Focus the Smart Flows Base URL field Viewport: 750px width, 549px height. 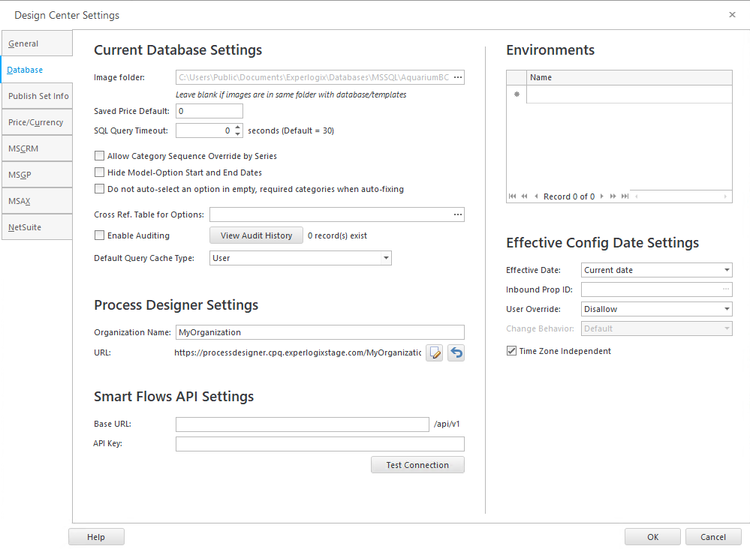[x=303, y=424]
